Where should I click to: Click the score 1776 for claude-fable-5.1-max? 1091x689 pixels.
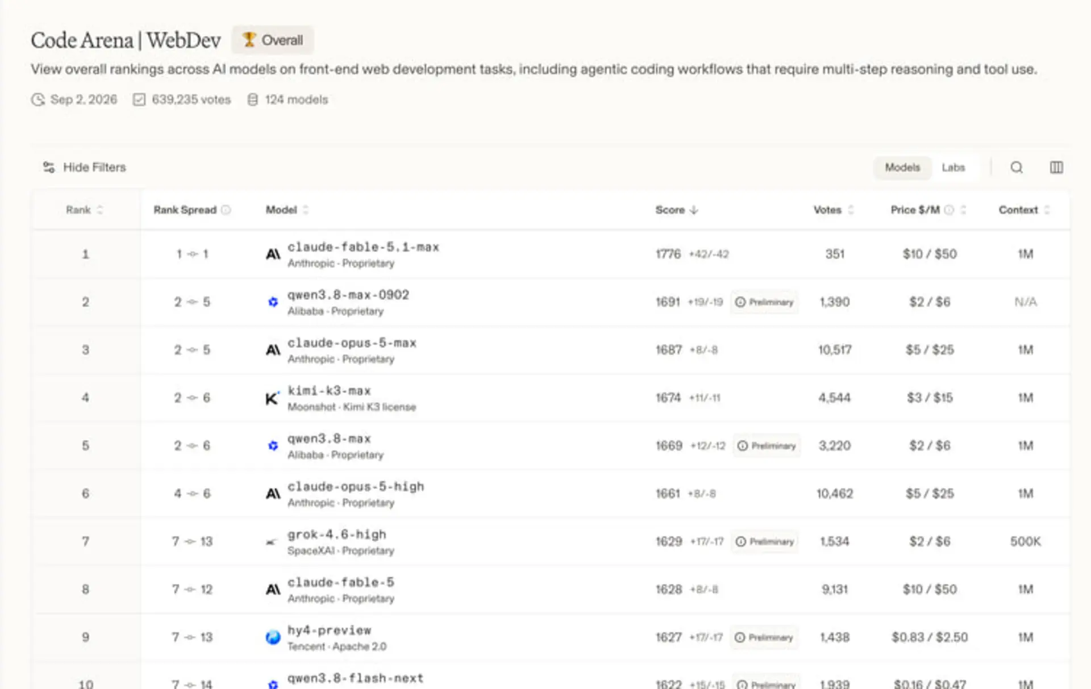668,254
